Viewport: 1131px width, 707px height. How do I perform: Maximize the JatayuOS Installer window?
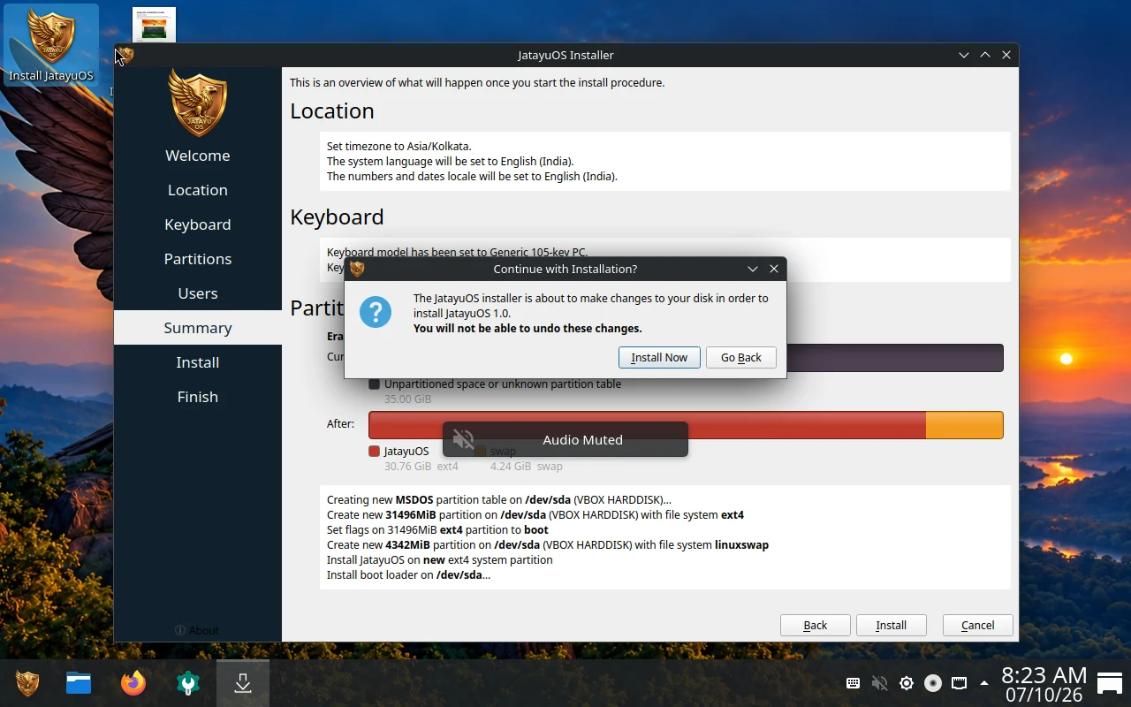click(x=985, y=55)
